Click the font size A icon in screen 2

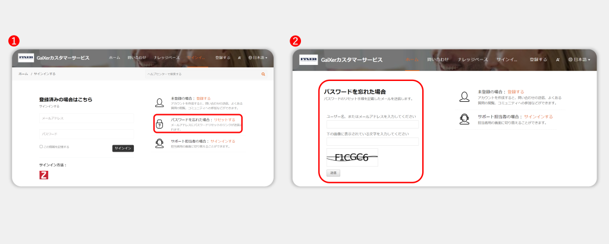[558, 60]
